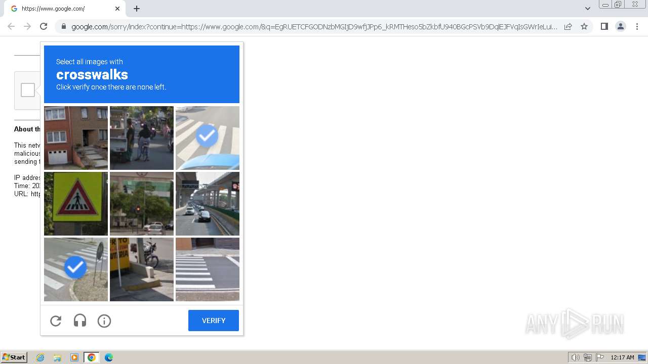Screen dimensions: 648x364
Task: Go back to previous page
Action: [11, 26]
